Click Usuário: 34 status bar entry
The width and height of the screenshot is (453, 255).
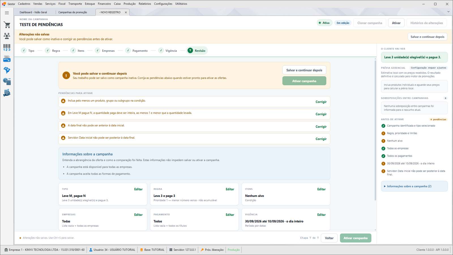112,250
